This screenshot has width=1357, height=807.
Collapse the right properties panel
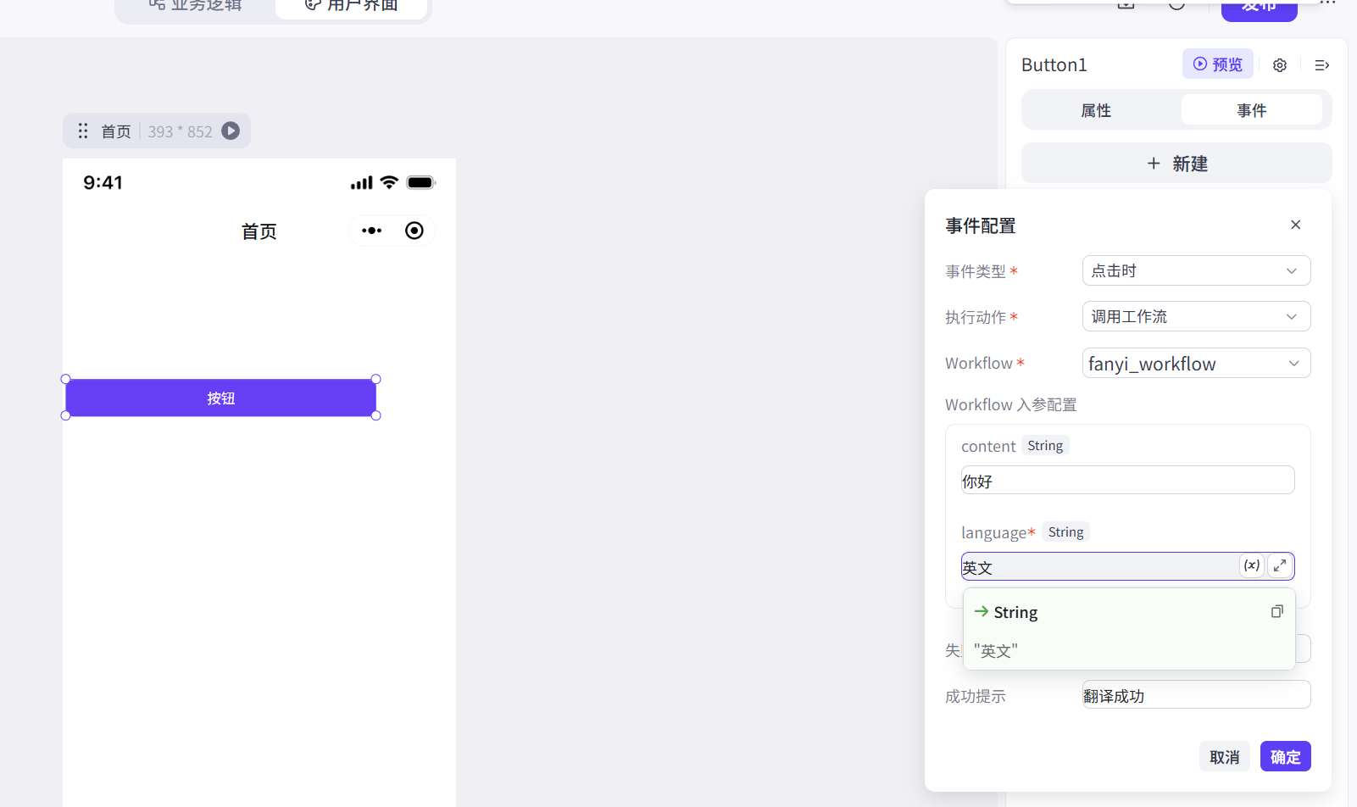[x=1321, y=64]
